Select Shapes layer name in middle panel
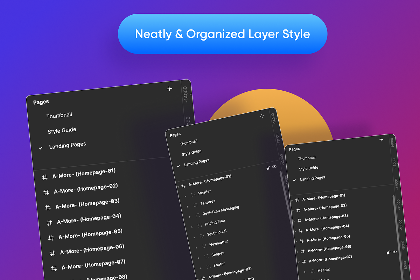The width and height of the screenshot is (420, 280). click(x=218, y=254)
